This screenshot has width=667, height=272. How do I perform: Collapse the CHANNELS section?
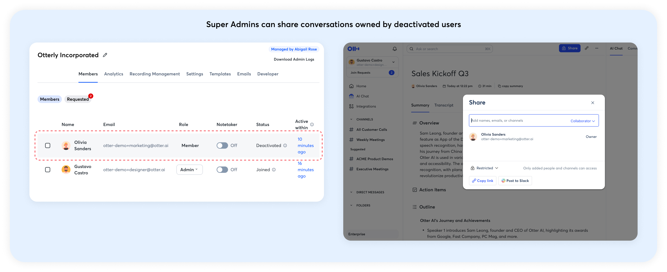point(351,119)
